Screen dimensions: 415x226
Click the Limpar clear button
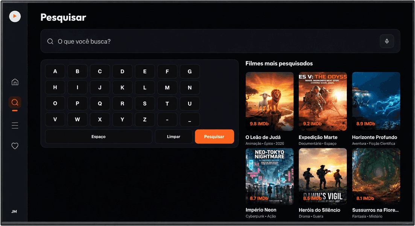pos(173,136)
